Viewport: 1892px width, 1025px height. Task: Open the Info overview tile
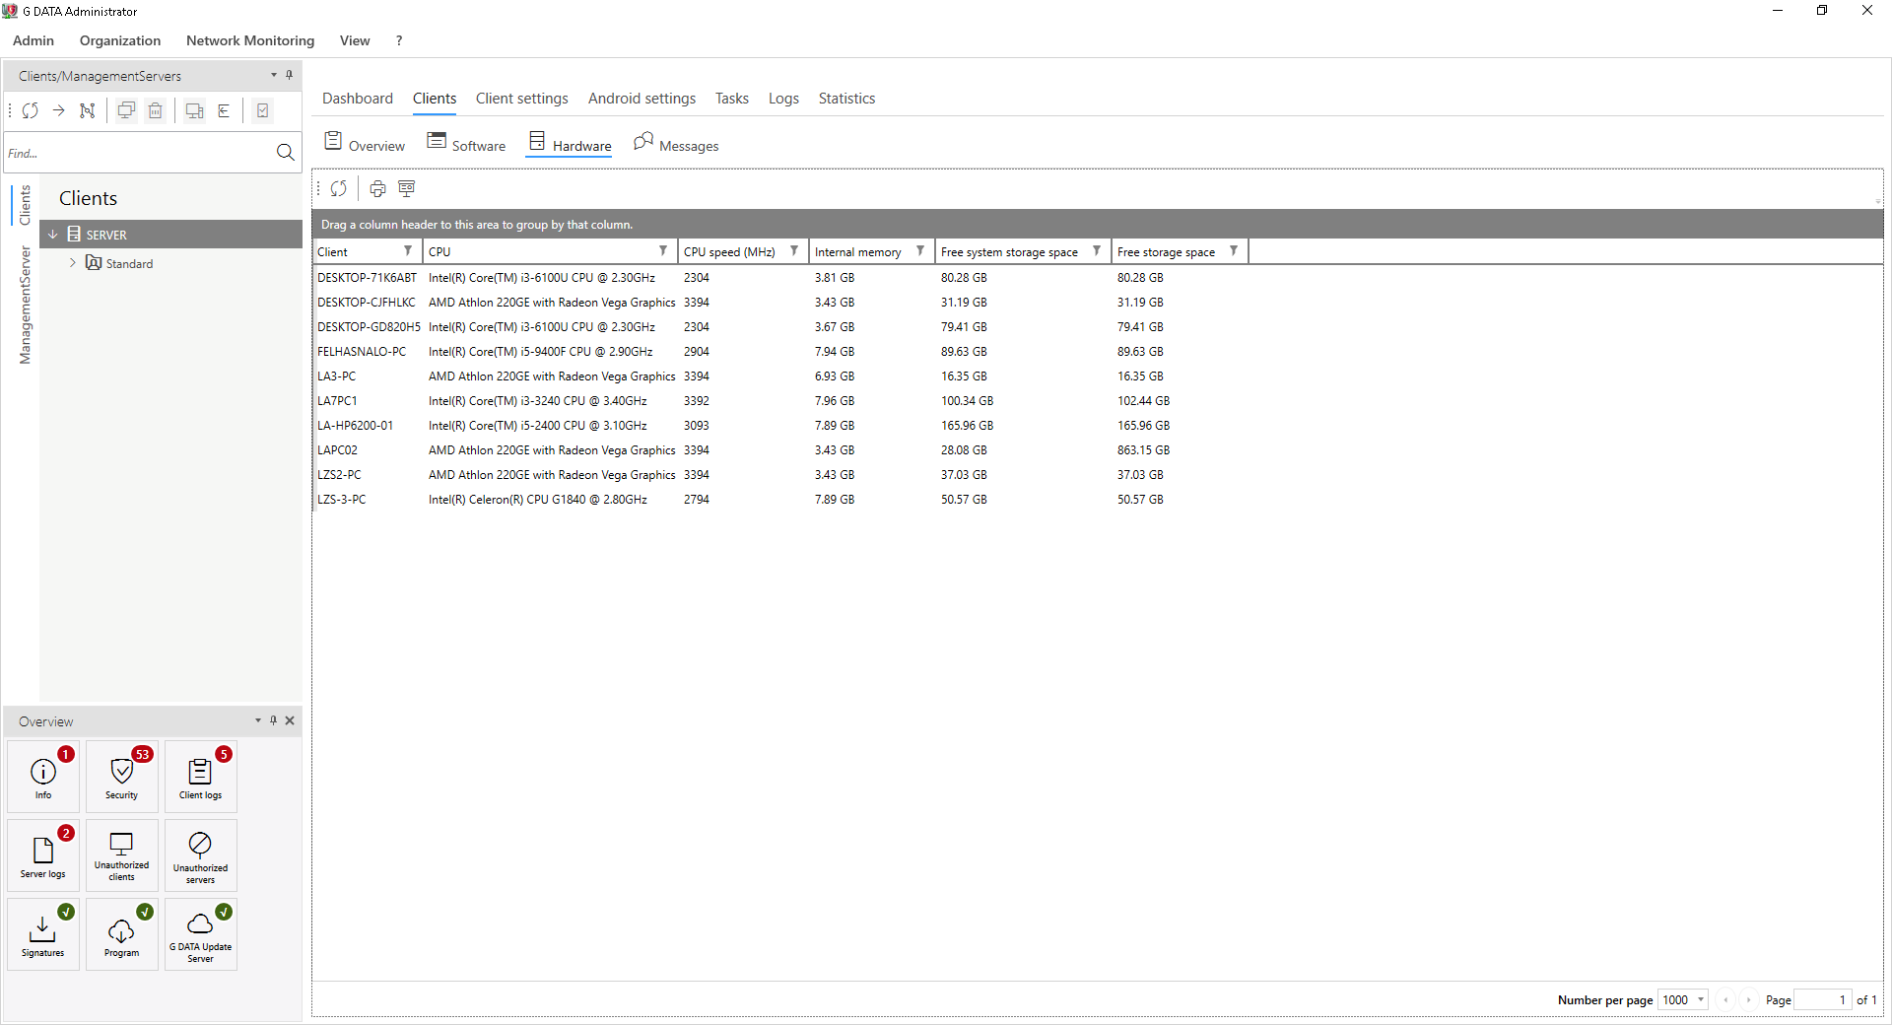coord(43,777)
